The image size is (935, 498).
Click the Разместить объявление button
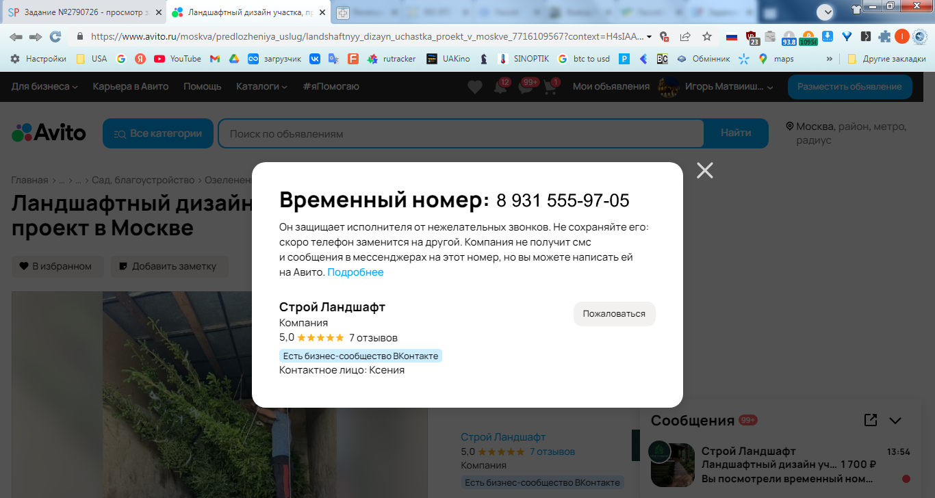[x=849, y=86]
